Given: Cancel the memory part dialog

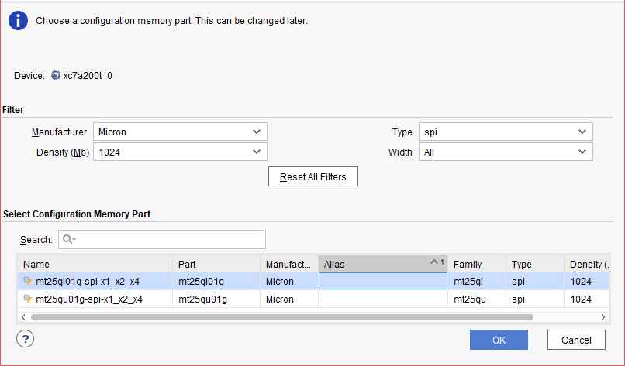Looking at the screenshot, I should click(x=576, y=340).
